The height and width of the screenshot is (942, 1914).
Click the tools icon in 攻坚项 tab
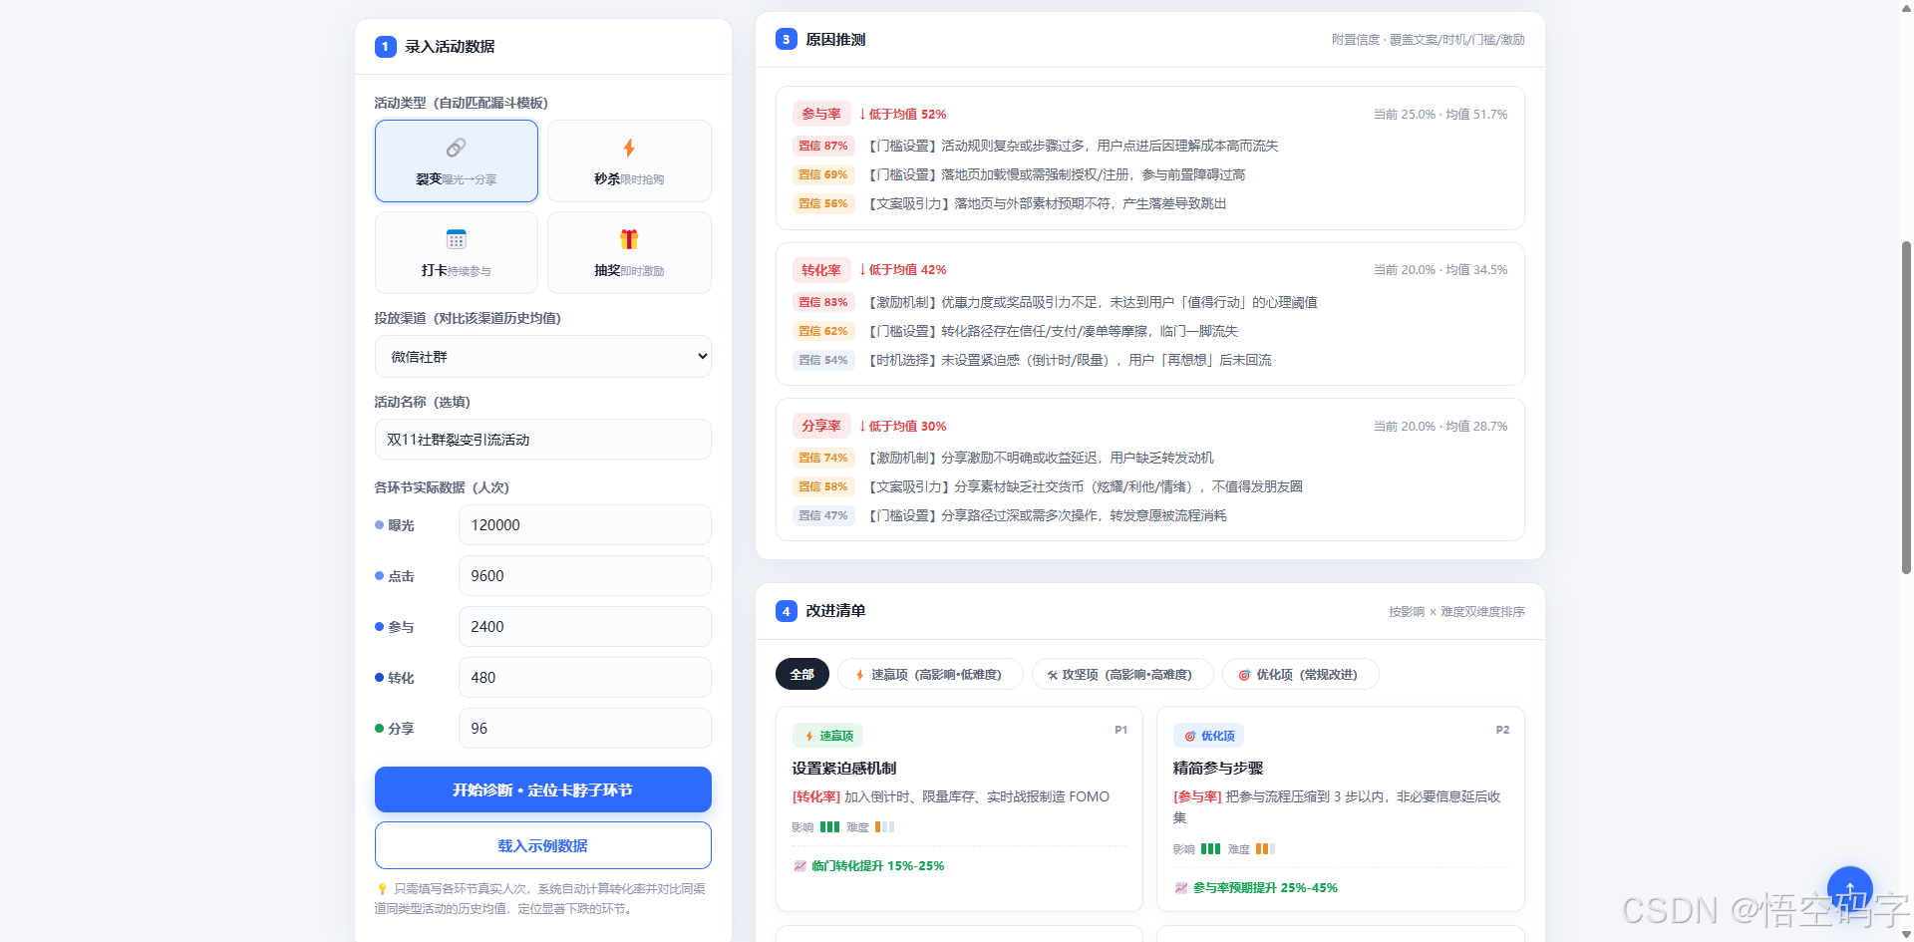(1053, 675)
